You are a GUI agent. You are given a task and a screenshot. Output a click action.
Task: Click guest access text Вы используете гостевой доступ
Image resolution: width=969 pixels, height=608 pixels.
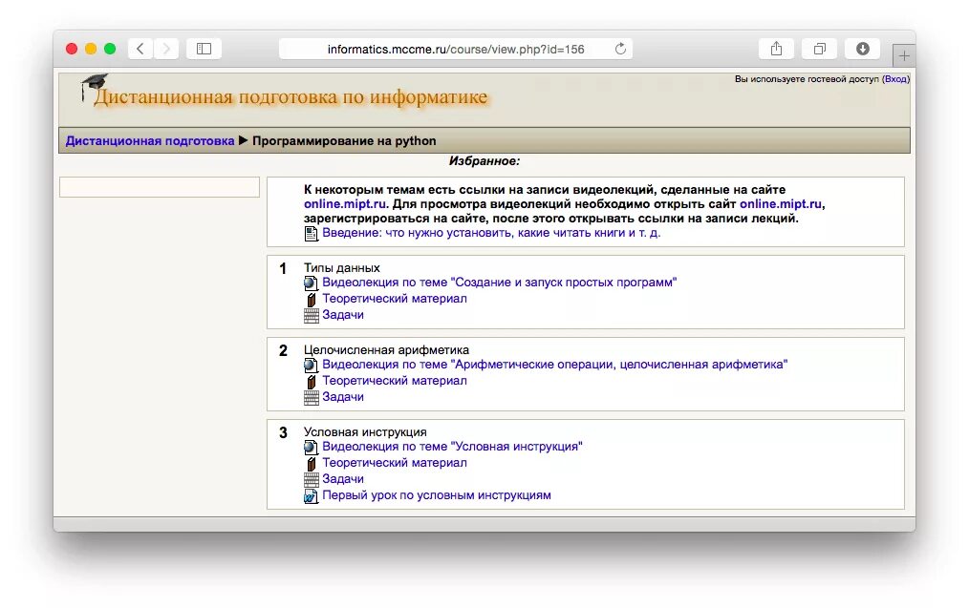807,79
